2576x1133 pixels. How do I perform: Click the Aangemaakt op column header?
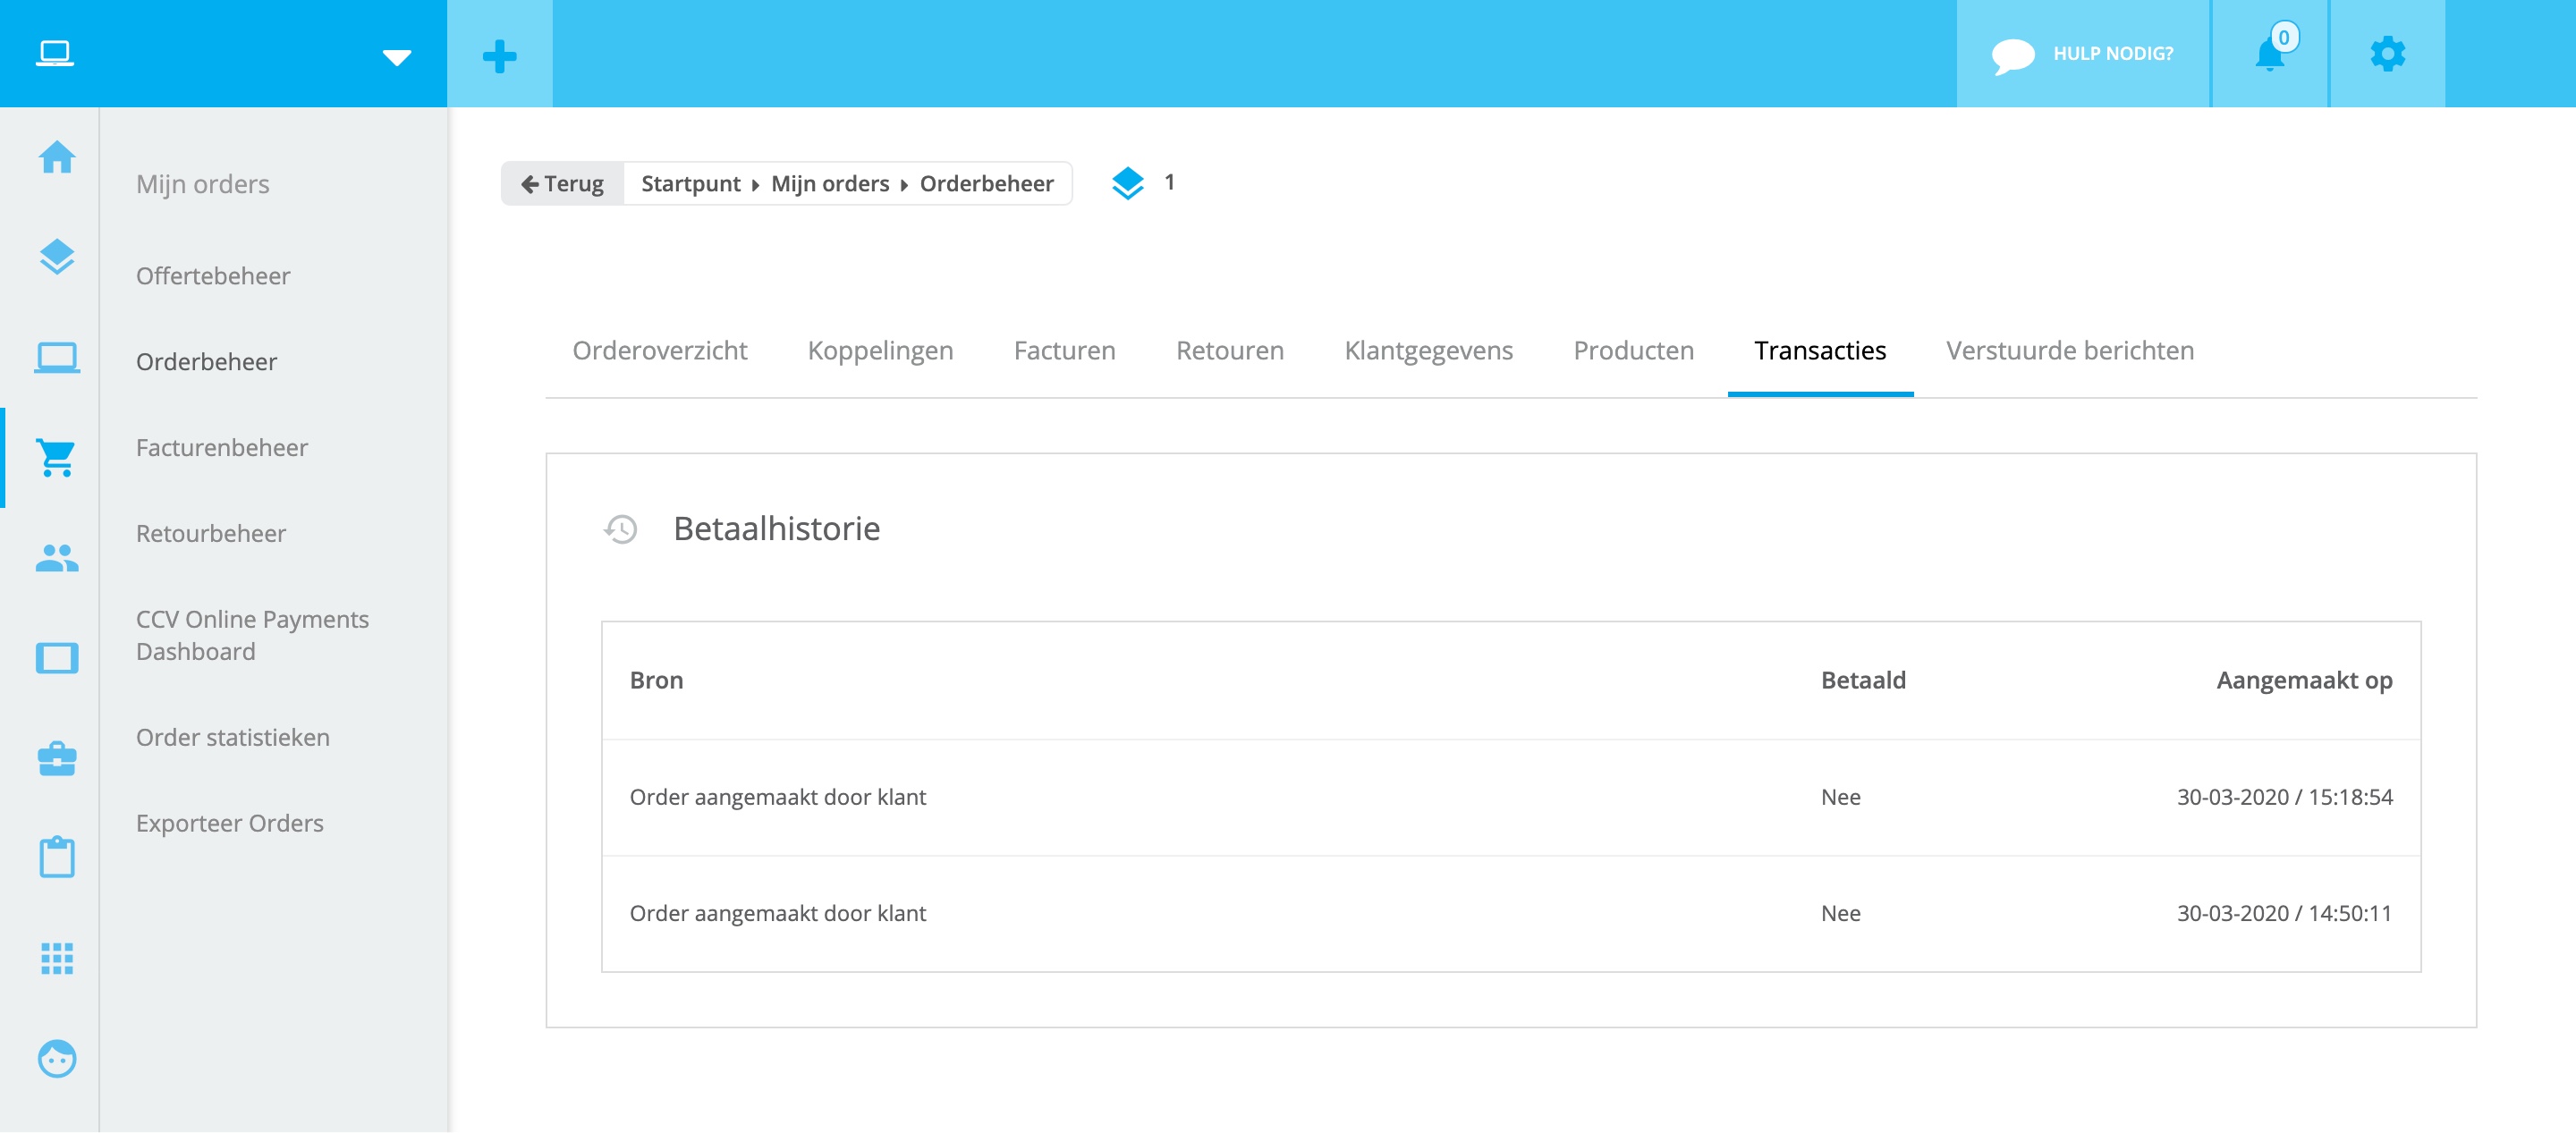coord(2304,681)
